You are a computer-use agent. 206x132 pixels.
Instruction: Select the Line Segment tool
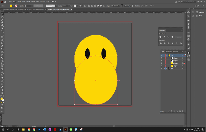point(2,34)
